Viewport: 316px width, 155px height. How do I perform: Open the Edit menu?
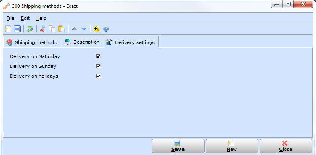(x=25, y=18)
